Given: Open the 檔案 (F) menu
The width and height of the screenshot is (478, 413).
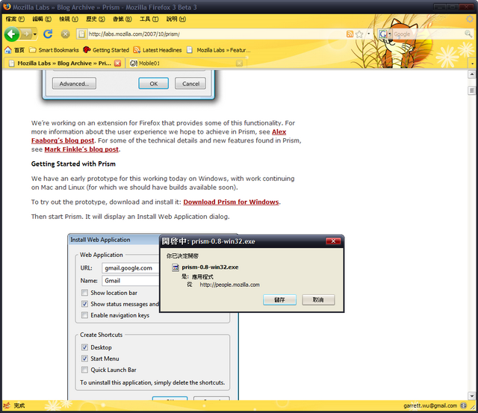Looking at the screenshot, I should point(15,19).
